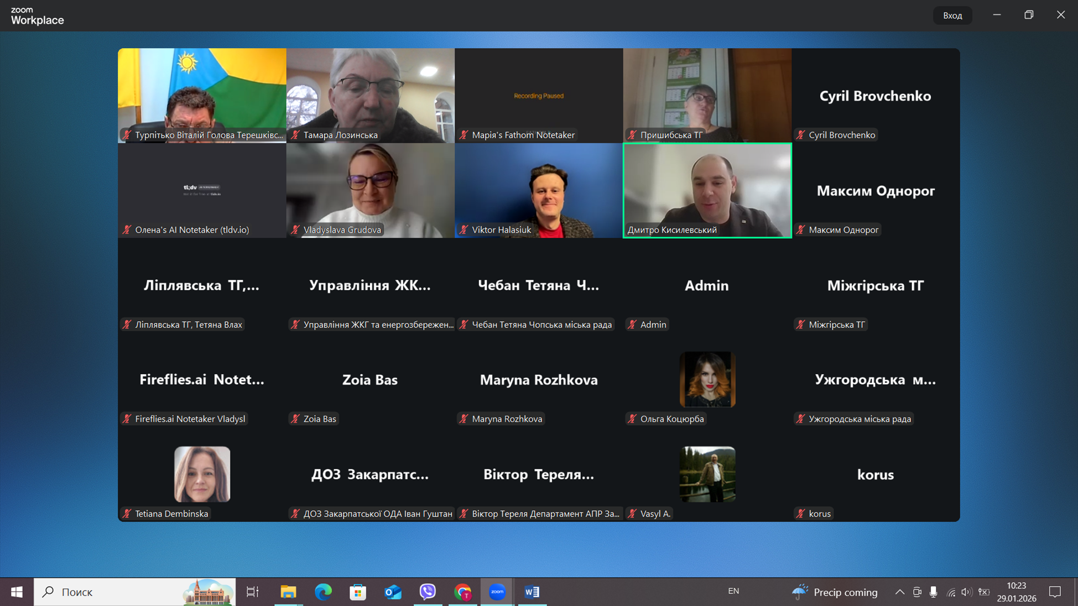Screen dimensions: 1078x606
Task: Launch Outlook from the taskbar
Action: click(393, 592)
